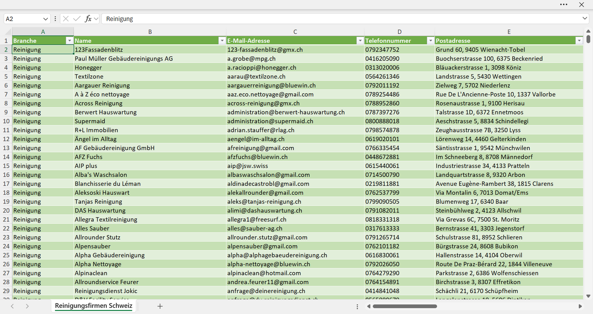Image resolution: width=593 pixels, height=314 pixels.
Task: Expand the formula bar chevron
Action: click(585, 18)
